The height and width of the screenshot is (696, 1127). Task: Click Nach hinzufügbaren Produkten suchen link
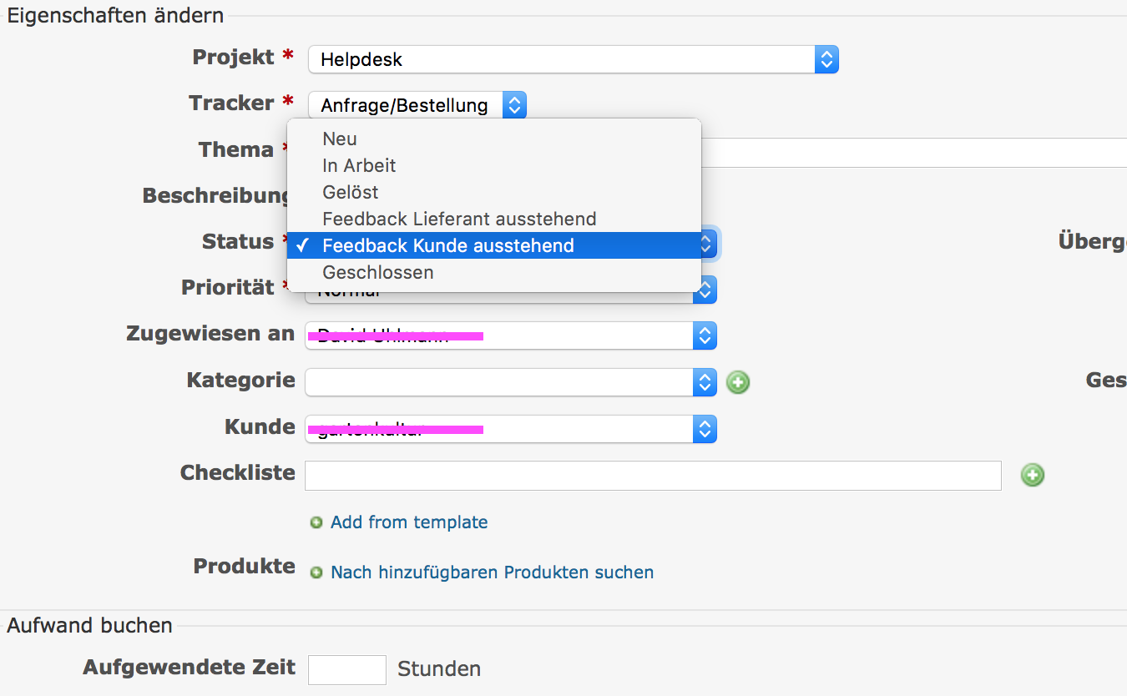pos(492,572)
